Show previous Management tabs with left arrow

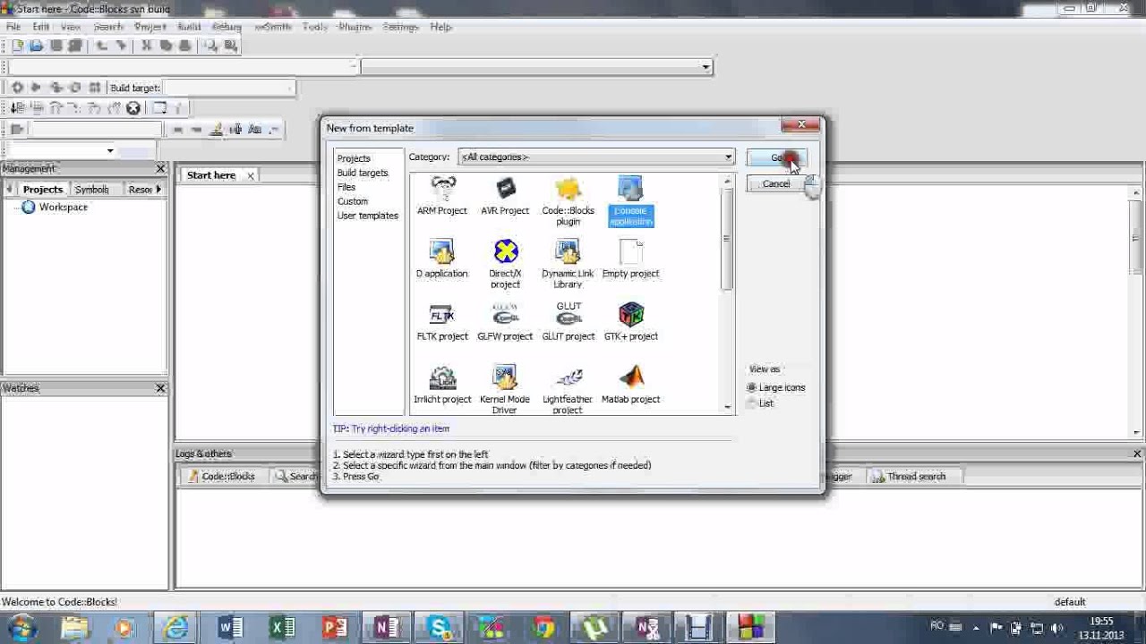(x=10, y=190)
